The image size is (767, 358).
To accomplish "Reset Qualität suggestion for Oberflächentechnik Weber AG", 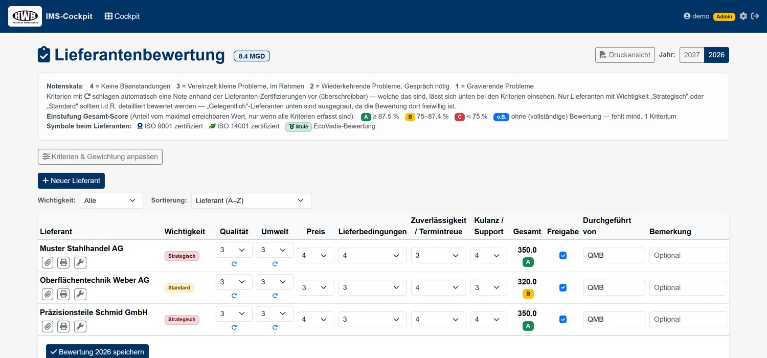I will coord(234,296).
